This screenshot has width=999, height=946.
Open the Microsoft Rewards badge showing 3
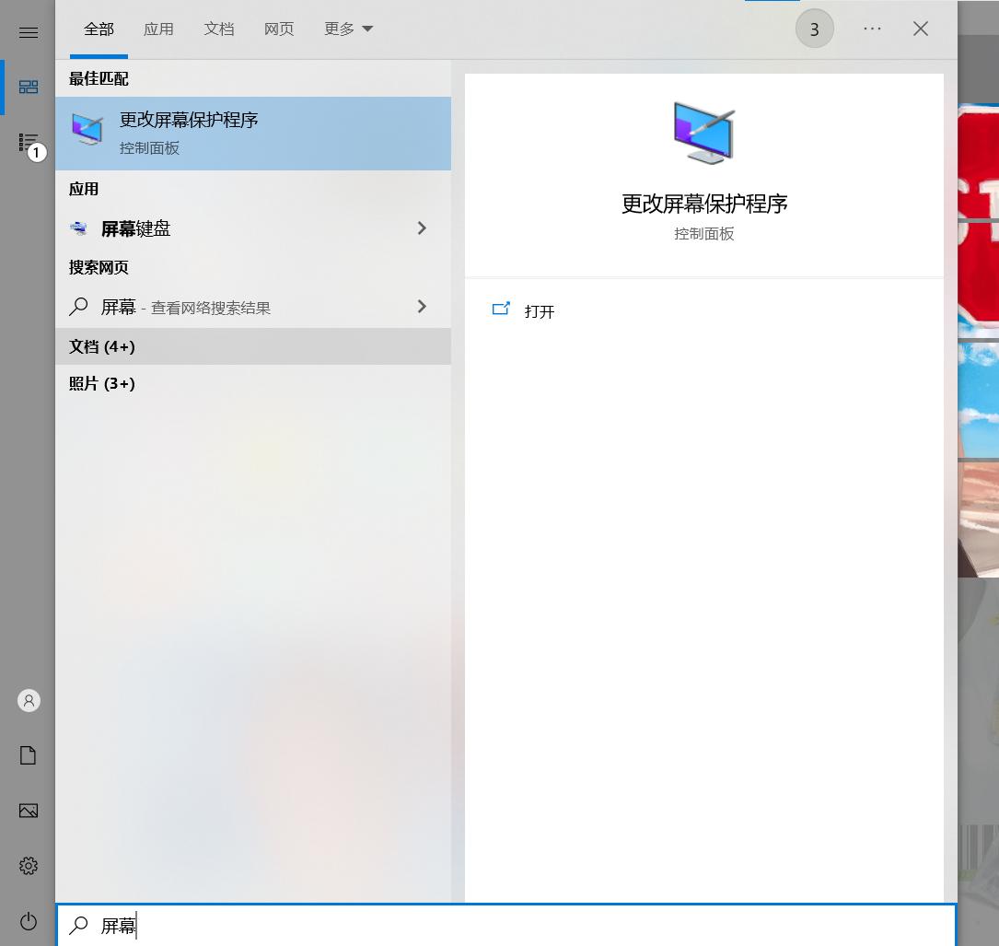click(x=814, y=29)
